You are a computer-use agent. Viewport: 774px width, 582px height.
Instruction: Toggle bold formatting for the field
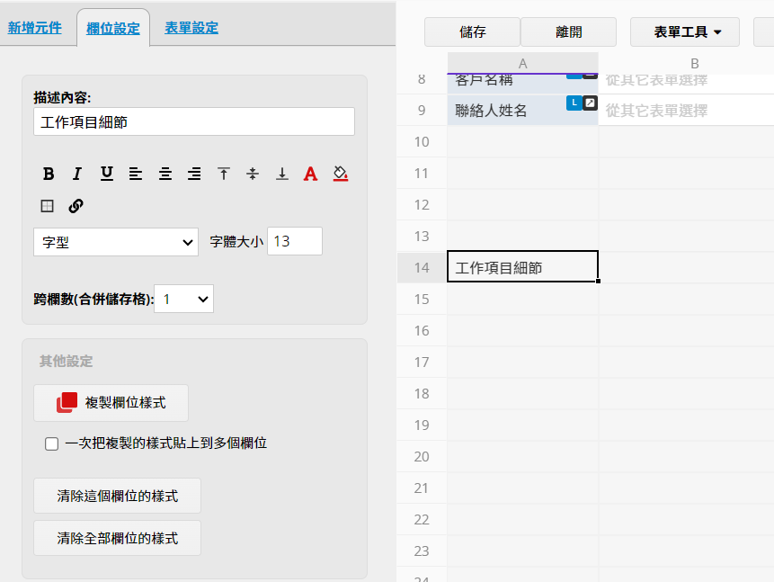(49, 174)
